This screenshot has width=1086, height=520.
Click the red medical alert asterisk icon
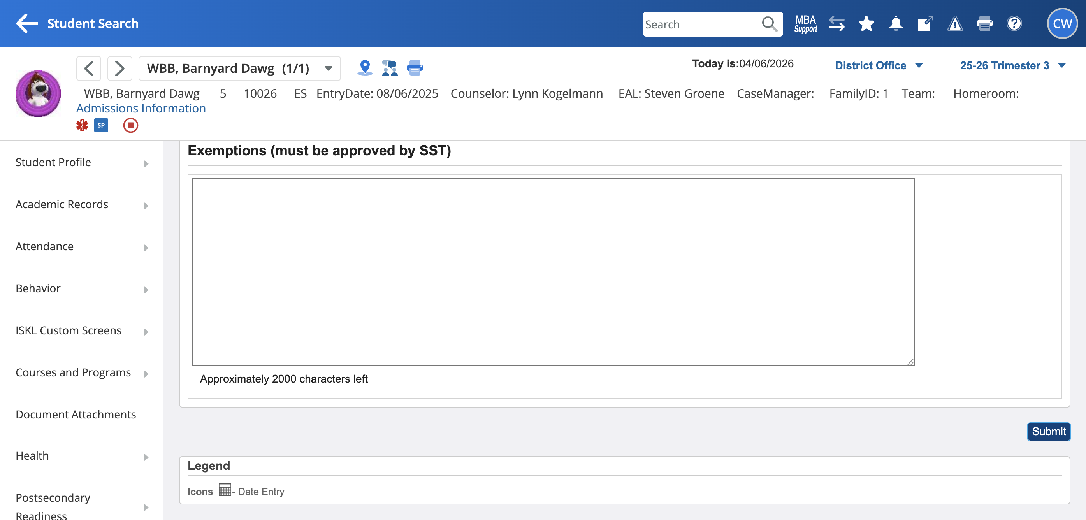click(82, 126)
